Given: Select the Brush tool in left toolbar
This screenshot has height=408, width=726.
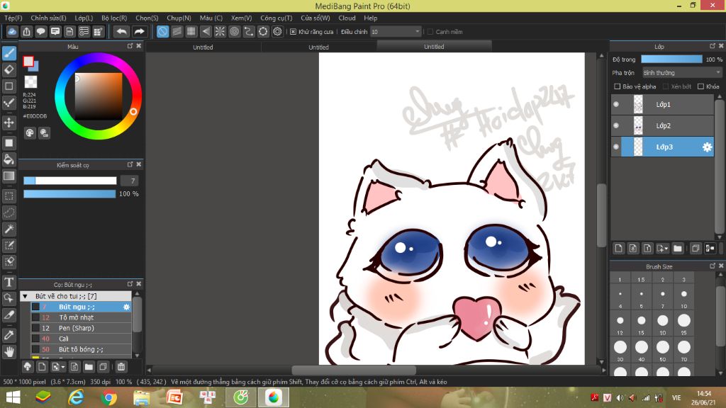Looking at the screenshot, I should [9, 53].
